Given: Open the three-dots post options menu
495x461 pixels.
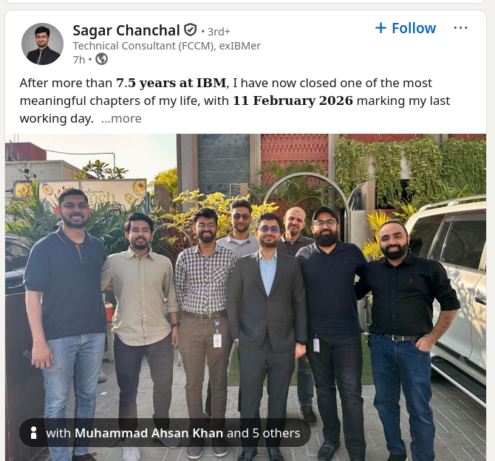Looking at the screenshot, I should click(x=460, y=28).
